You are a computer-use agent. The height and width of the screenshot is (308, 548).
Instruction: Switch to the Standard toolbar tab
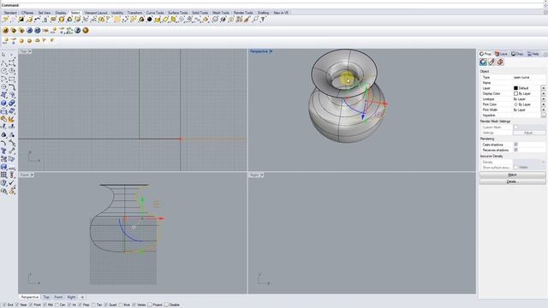click(x=10, y=13)
